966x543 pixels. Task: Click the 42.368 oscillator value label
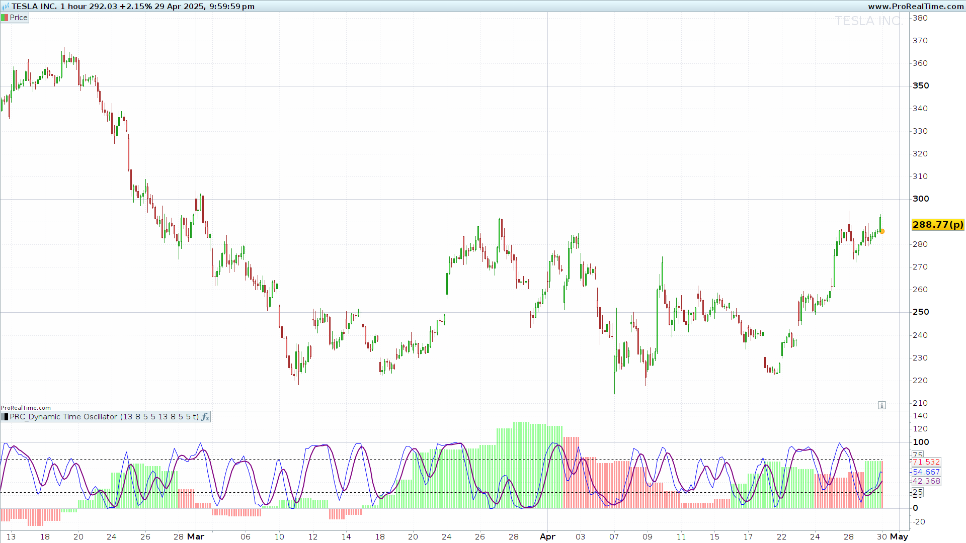point(926,481)
